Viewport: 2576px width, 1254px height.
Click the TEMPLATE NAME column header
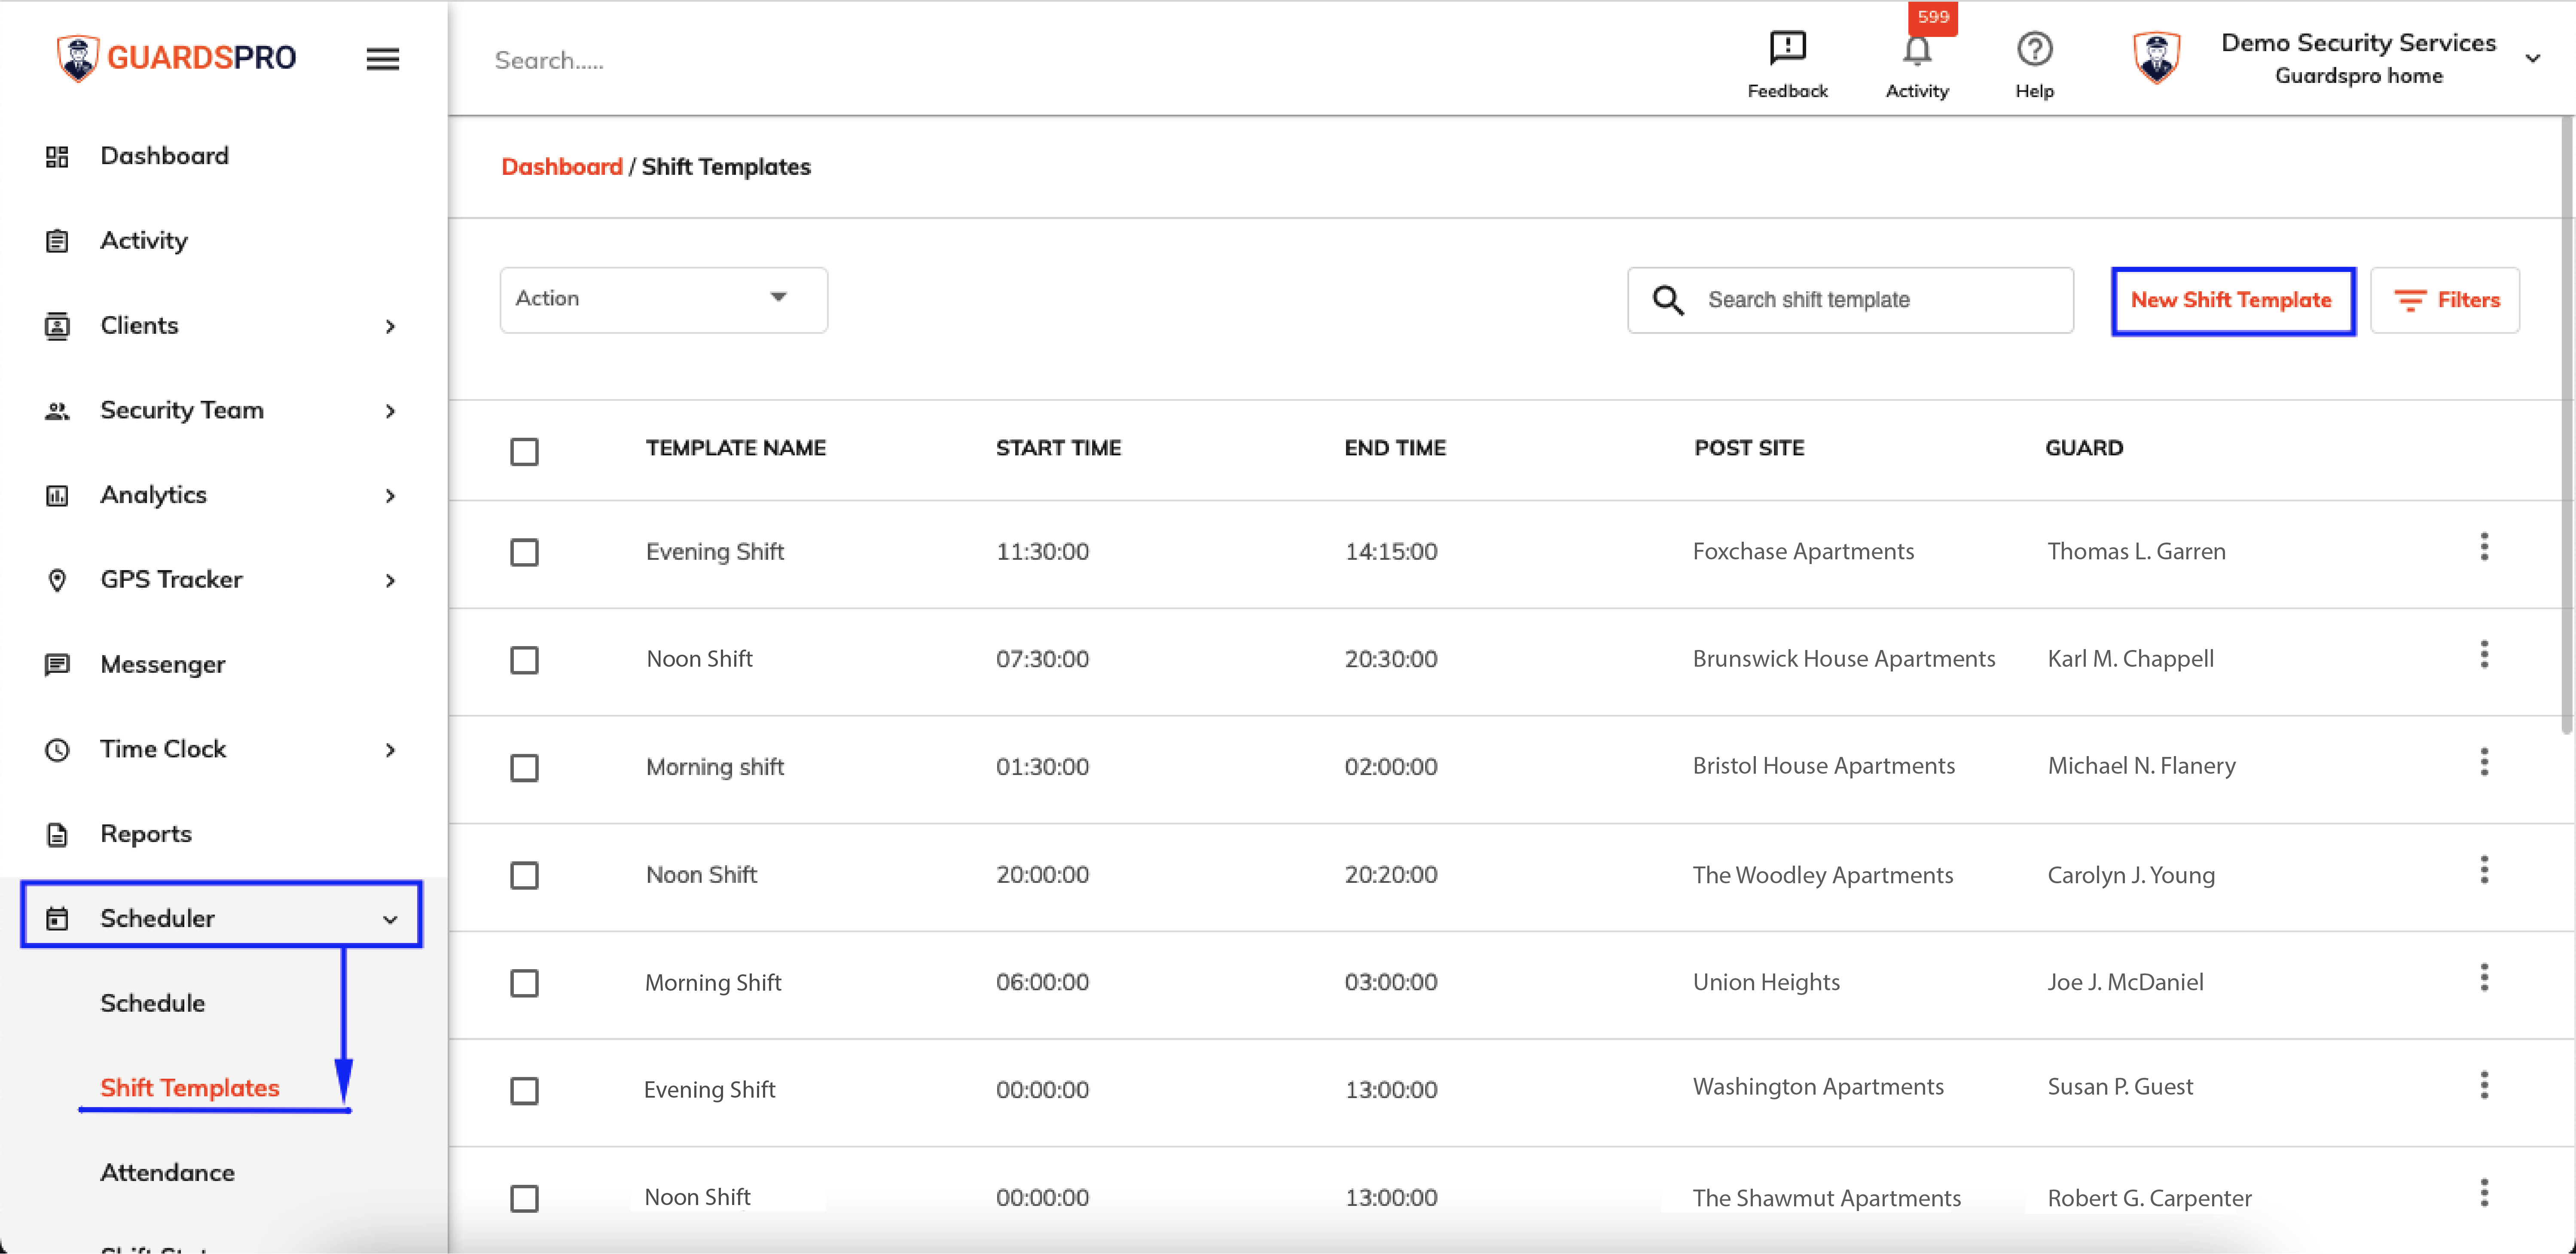[736, 448]
